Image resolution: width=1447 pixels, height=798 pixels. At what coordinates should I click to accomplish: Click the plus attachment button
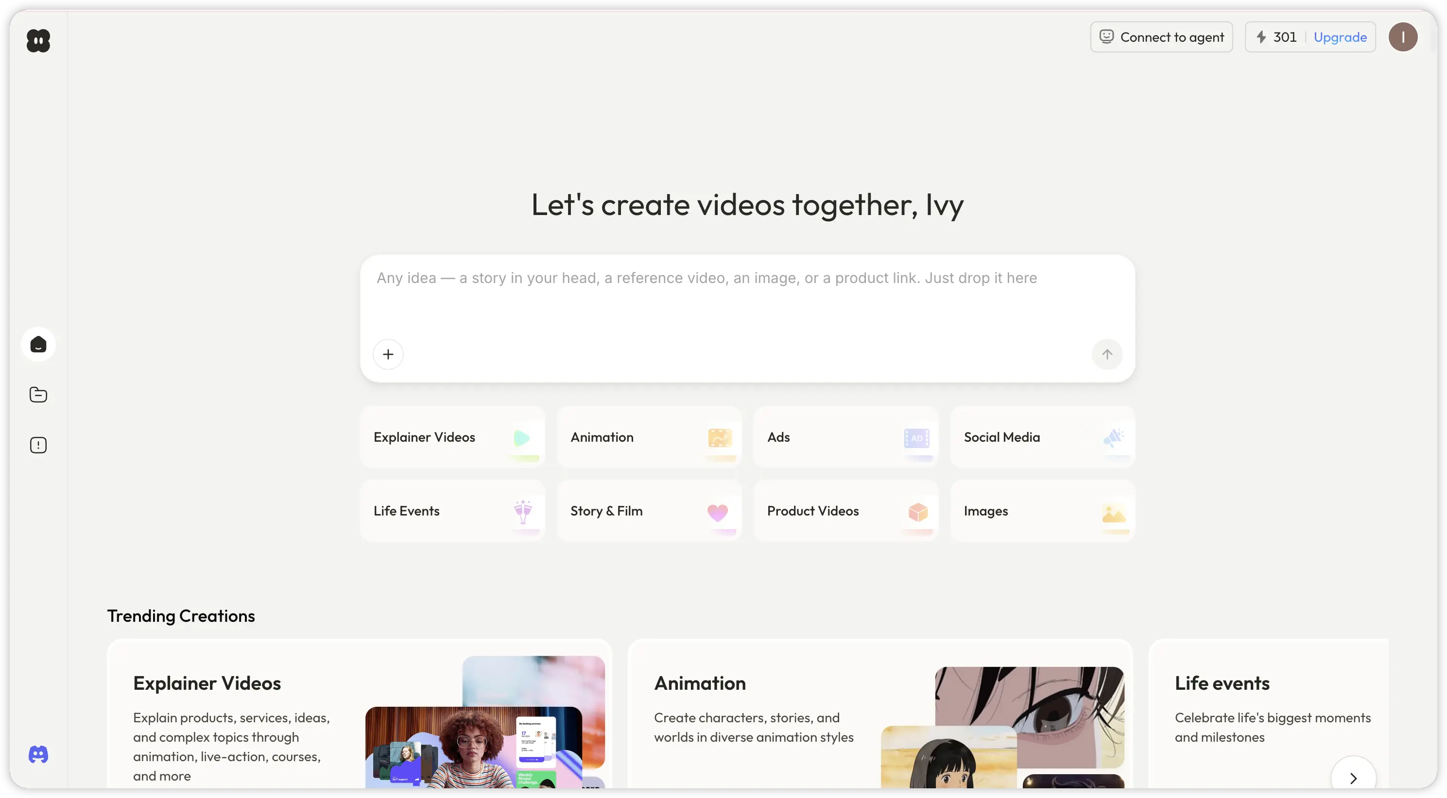pyautogui.click(x=388, y=354)
